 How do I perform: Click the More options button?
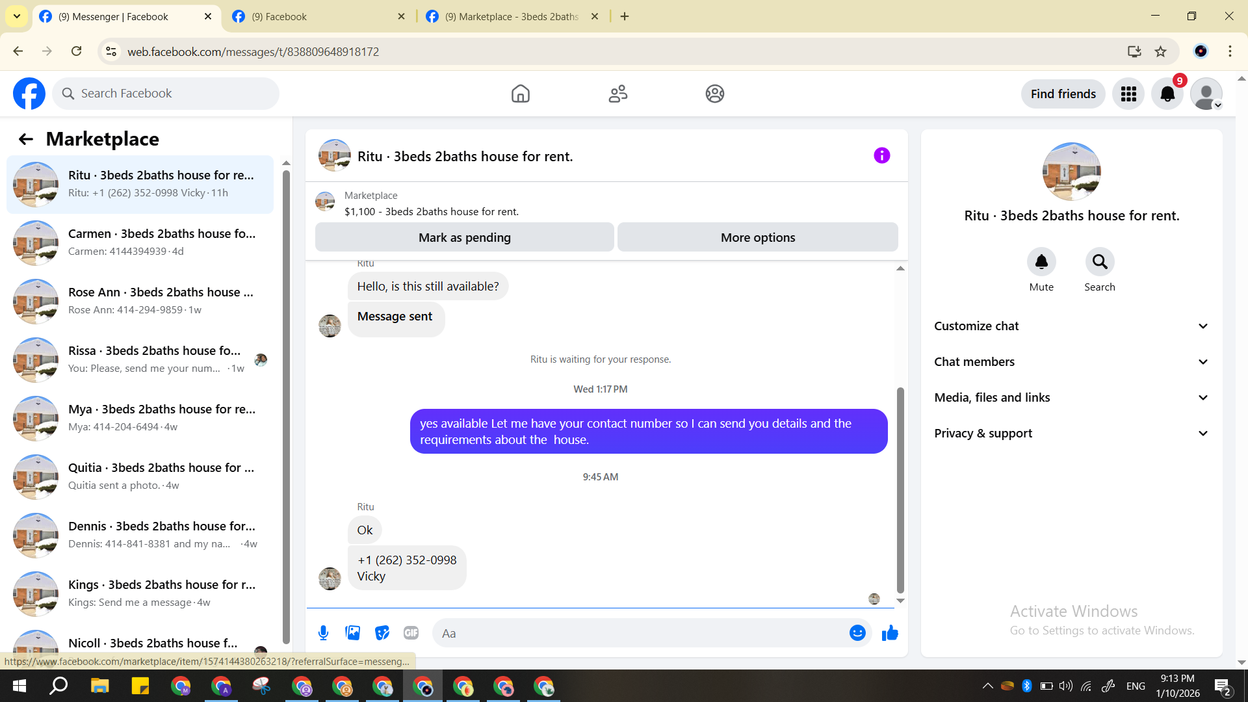[757, 237]
